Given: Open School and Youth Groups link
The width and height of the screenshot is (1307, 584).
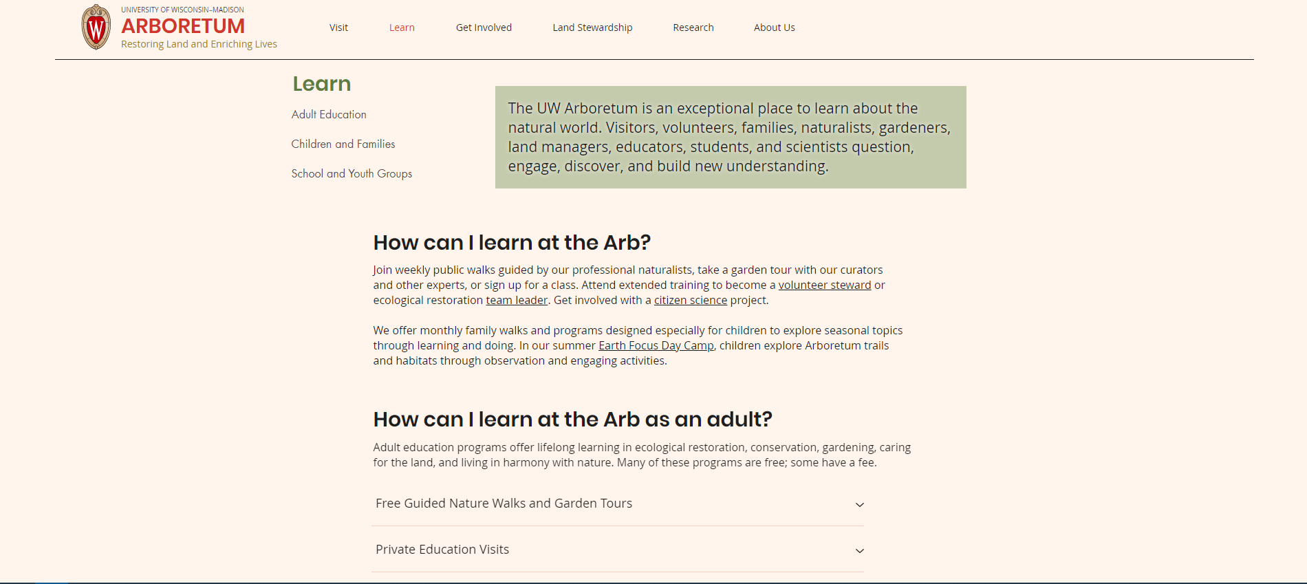Looking at the screenshot, I should (x=352, y=173).
